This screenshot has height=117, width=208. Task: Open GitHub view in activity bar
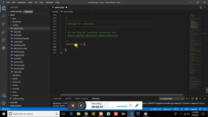pos(4,48)
